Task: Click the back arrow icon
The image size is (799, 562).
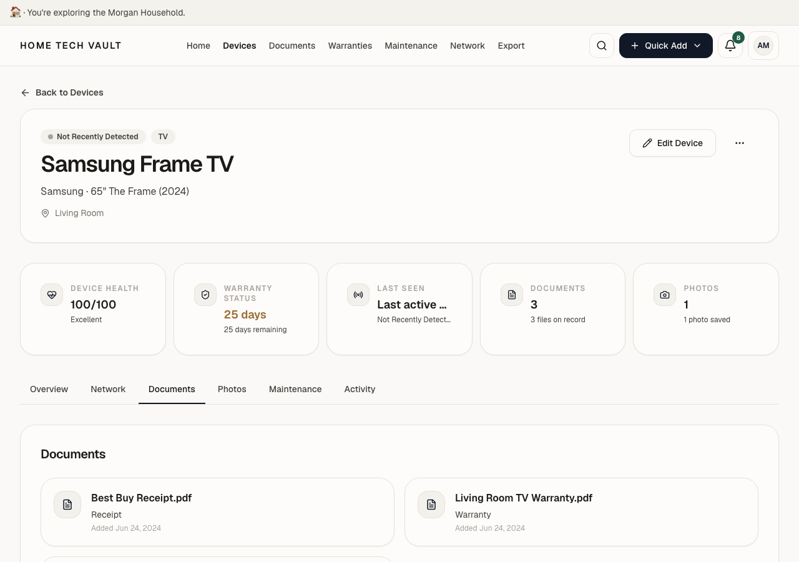Action: (x=25, y=92)
